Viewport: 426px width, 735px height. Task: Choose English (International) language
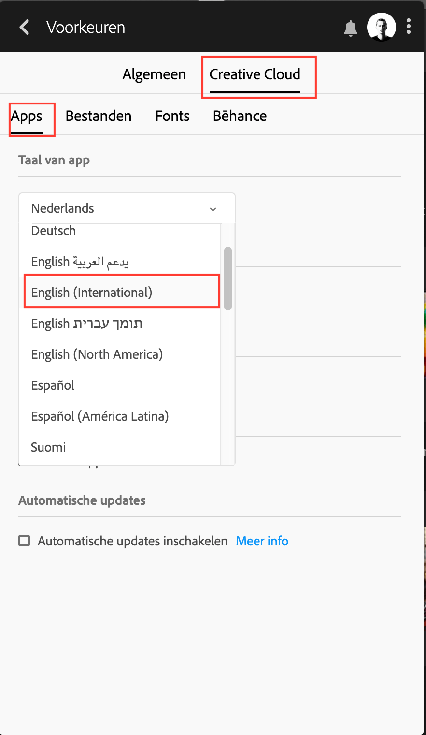[x=120, y=293]
